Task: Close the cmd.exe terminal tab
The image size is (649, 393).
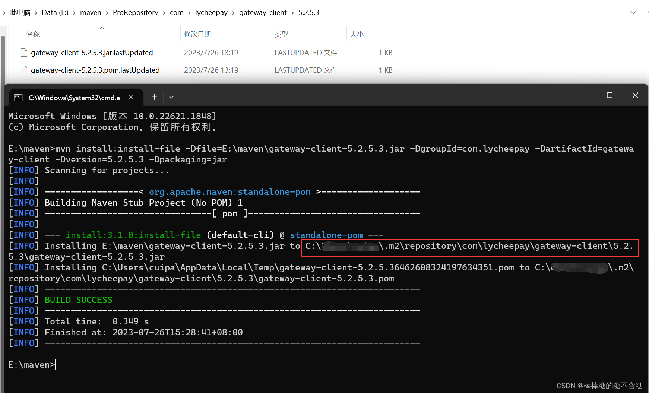Action: [131, 97]
